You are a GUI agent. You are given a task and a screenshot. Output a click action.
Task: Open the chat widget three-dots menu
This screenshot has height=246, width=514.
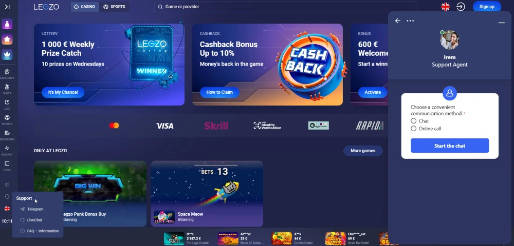(x=410, y=21)
